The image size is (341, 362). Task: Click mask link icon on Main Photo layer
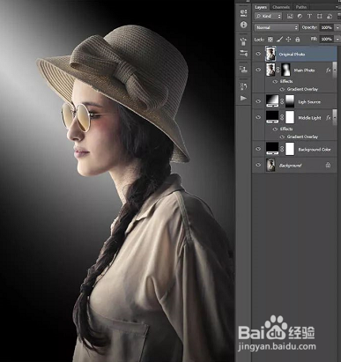click(x=278, y=70)
